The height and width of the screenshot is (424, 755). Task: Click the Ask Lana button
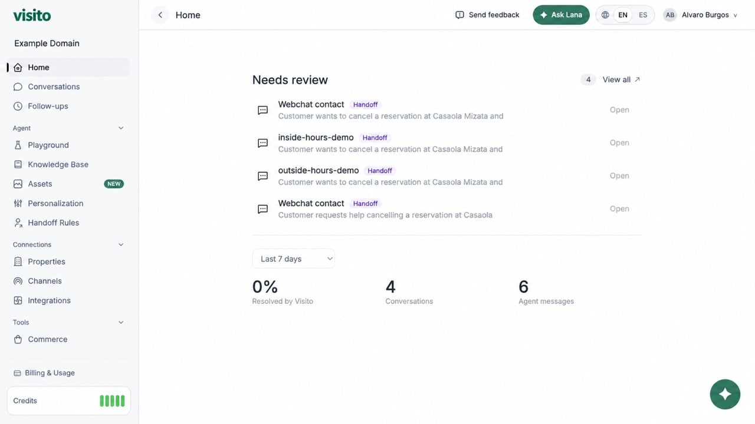(x=561, y=15)
